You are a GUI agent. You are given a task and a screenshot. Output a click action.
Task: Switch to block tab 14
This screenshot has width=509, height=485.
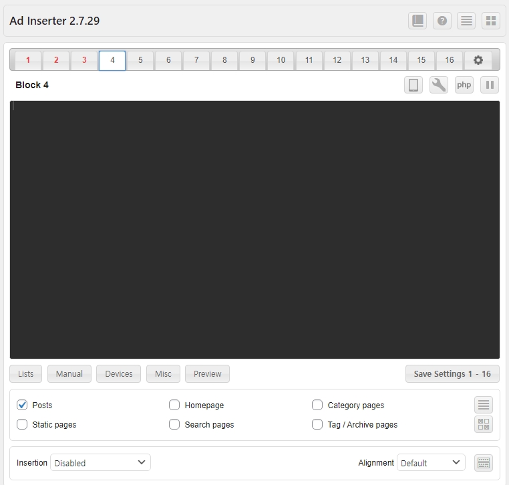393,60
